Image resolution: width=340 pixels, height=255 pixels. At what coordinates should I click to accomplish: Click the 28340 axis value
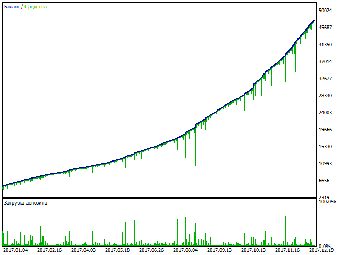[325, 96]
